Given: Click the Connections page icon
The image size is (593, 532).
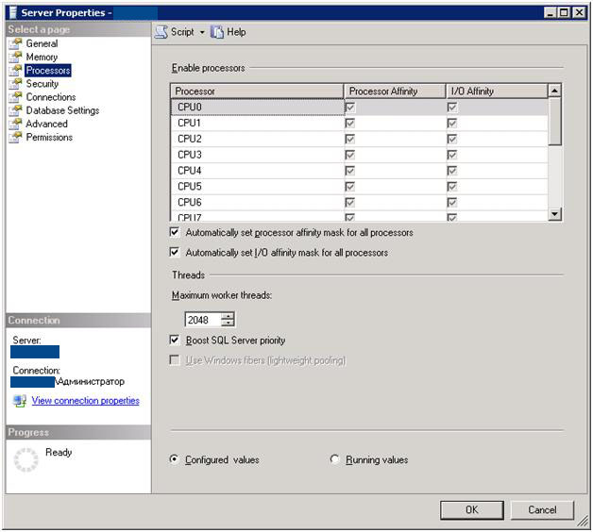Looking at the screenshot, I should [x=16, y=97].
